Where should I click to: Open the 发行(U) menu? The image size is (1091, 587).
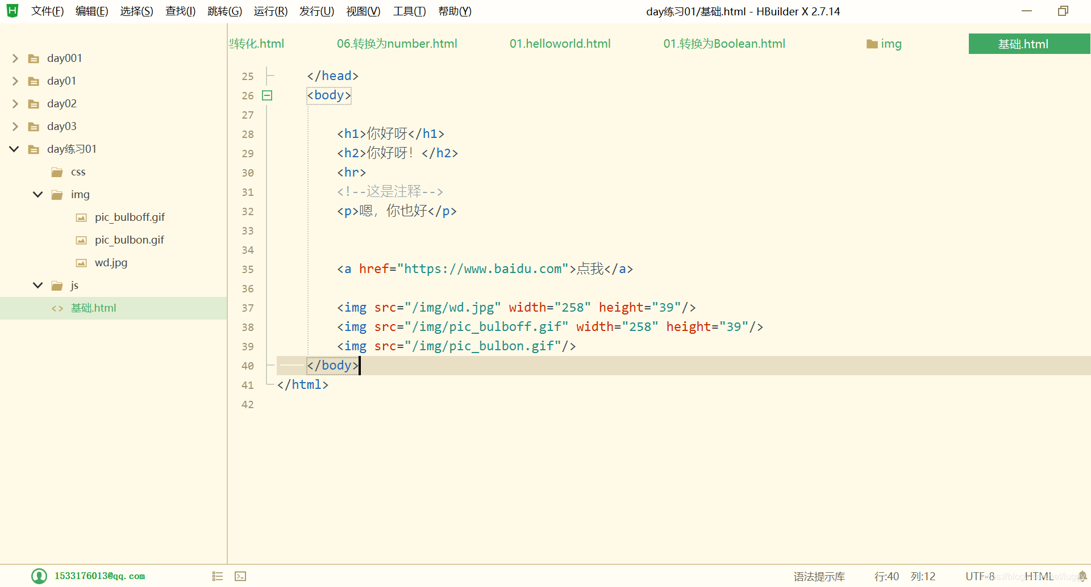pyautogui.click(x=317, y=11)
